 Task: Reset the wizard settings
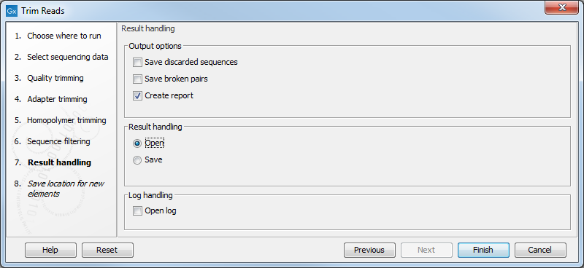107,251
